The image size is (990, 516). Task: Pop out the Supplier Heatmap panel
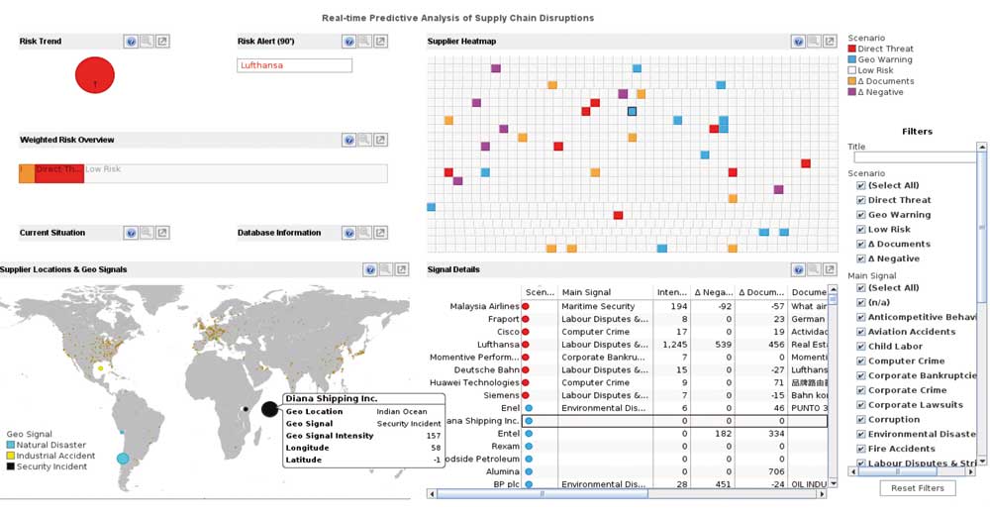(831, 42)
